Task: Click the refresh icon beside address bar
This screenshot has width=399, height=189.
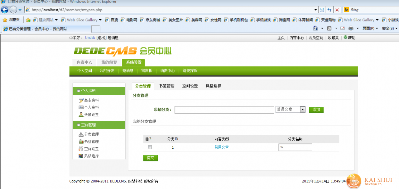Action: [x=329, y=10]
